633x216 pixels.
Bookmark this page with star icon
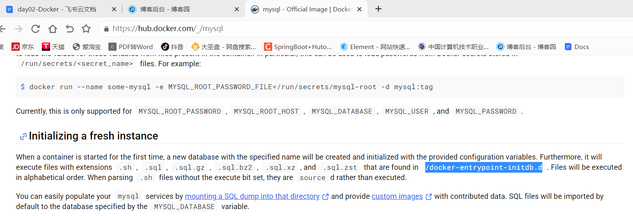click(86, 29)
